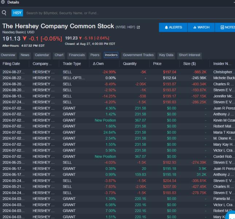This screenshot has width=235, height=219.
Task: Select the Maria T Kraus insider name
Action: tap(224, 132)
